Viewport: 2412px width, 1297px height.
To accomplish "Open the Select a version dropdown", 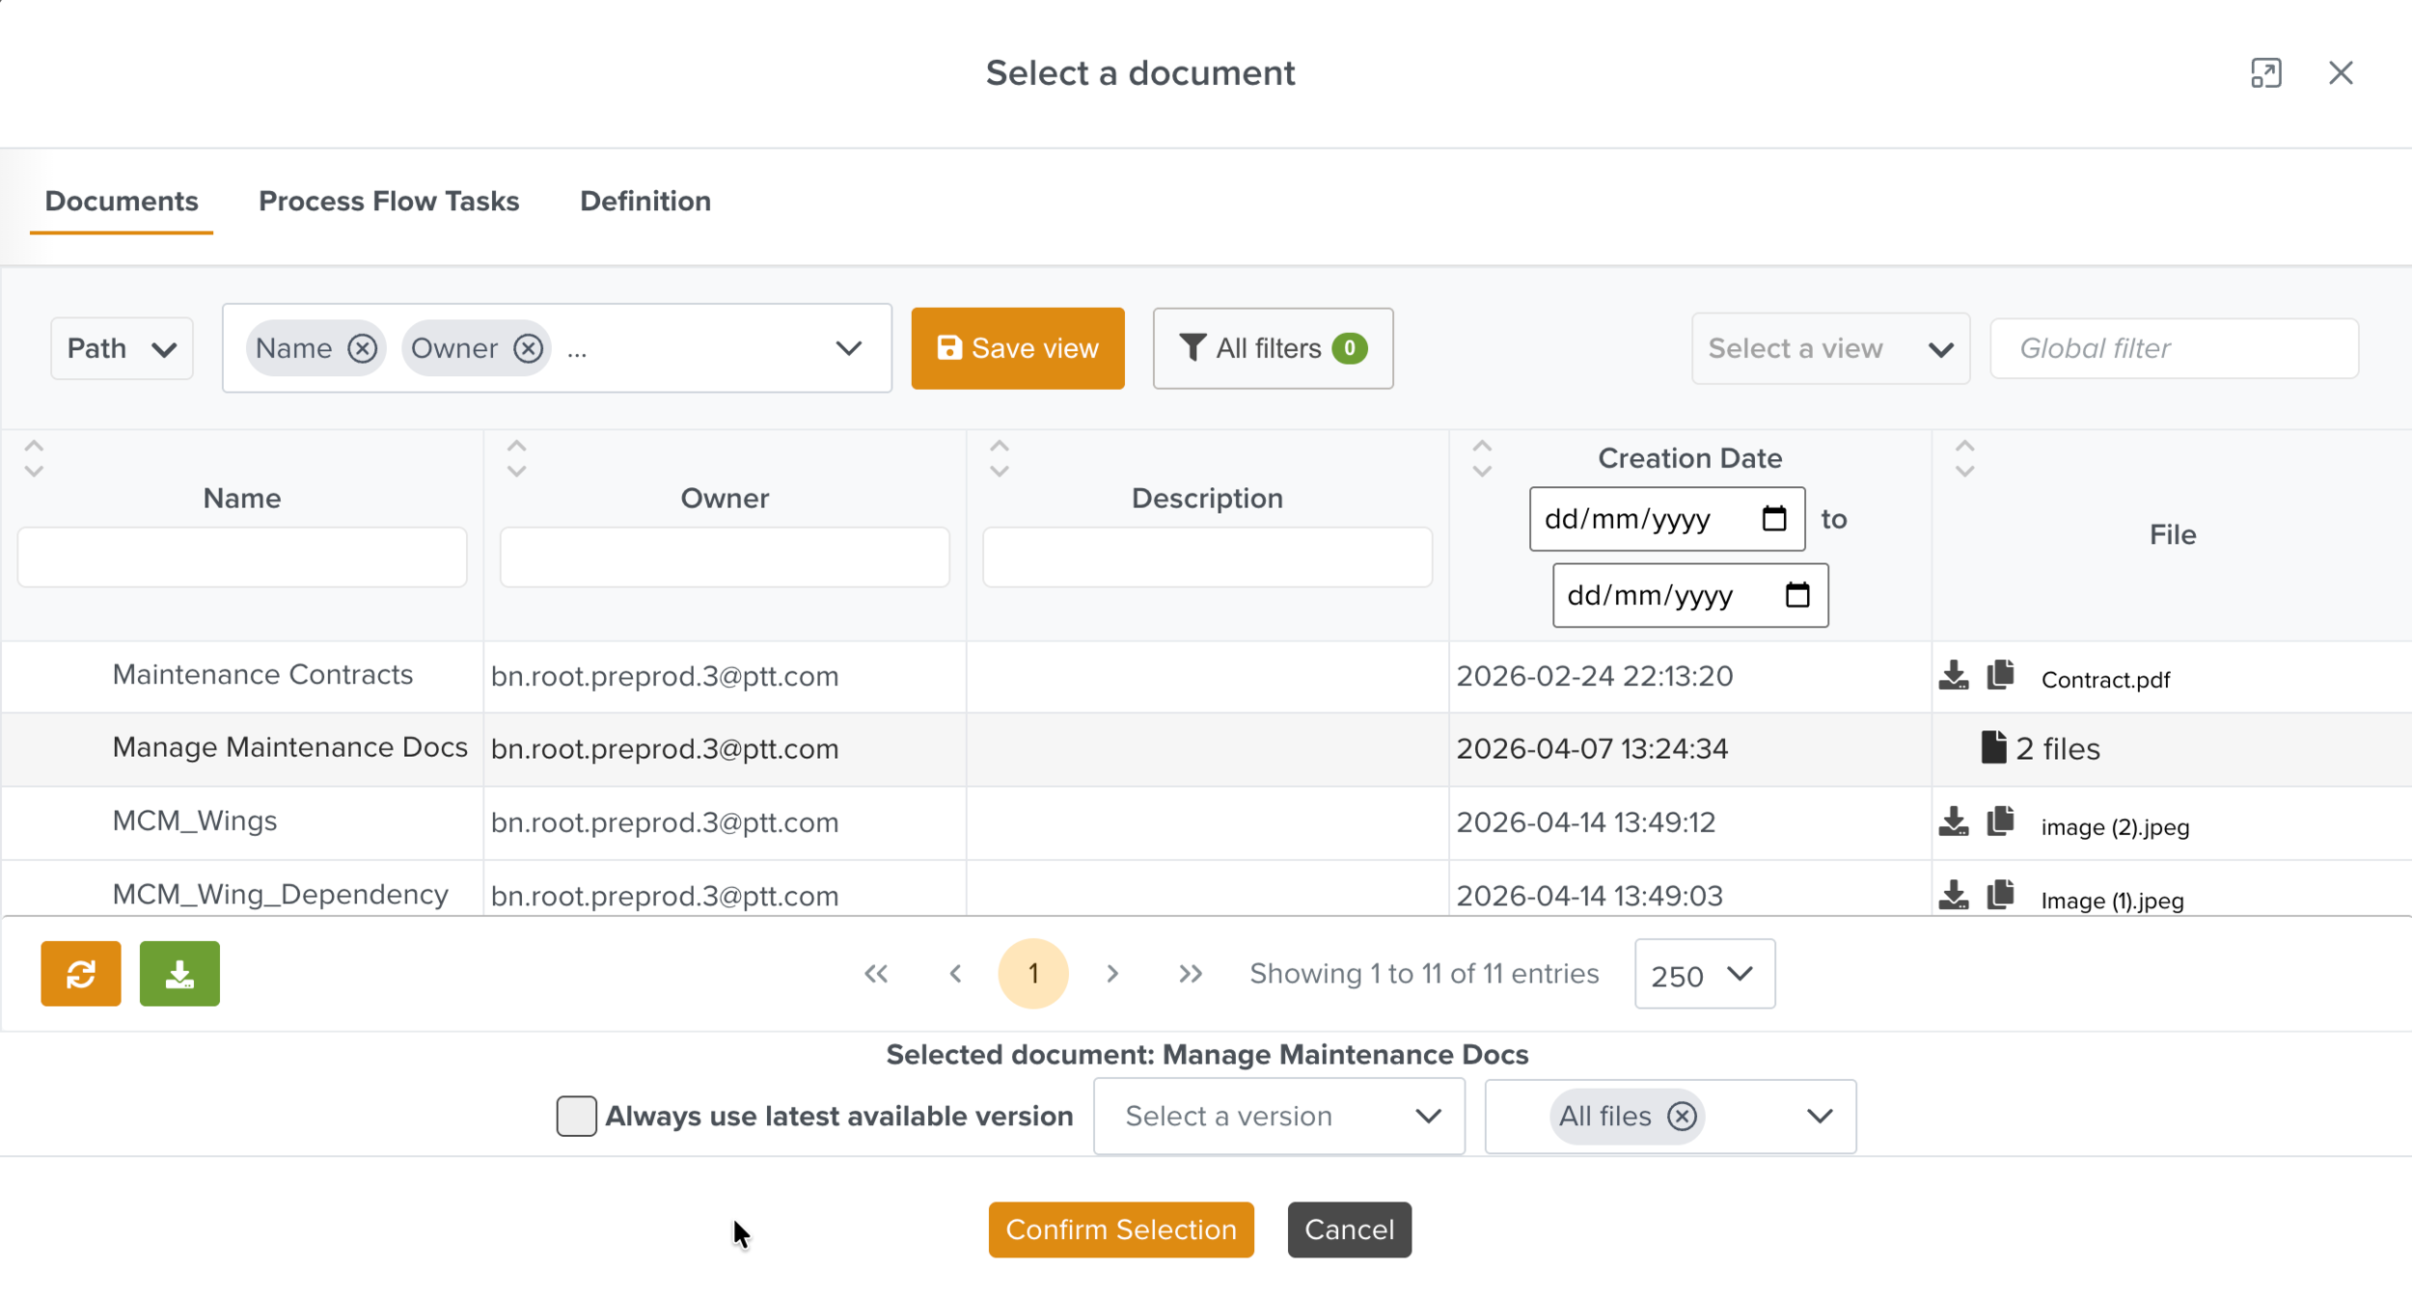I will tap(1278, 1116).
